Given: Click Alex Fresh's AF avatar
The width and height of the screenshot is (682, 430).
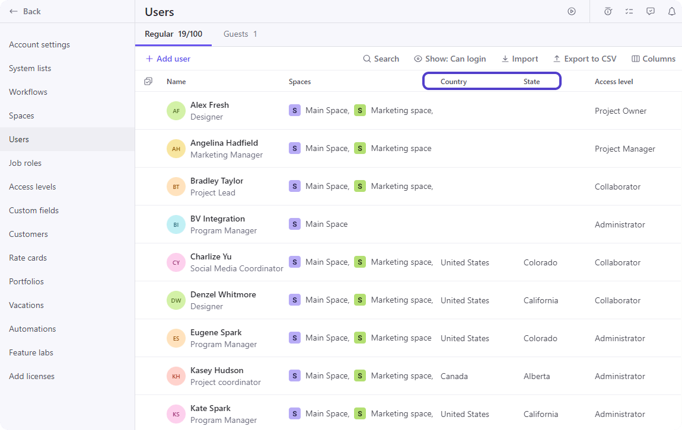Looking at the screenshot, I should [176, 111].
